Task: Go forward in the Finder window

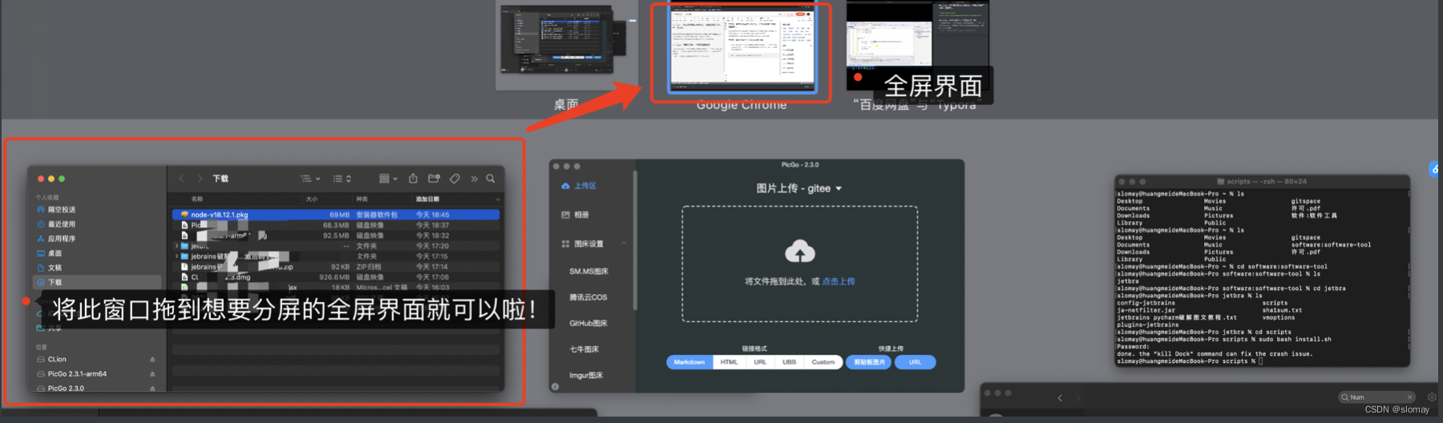Action: click(200, 179)
